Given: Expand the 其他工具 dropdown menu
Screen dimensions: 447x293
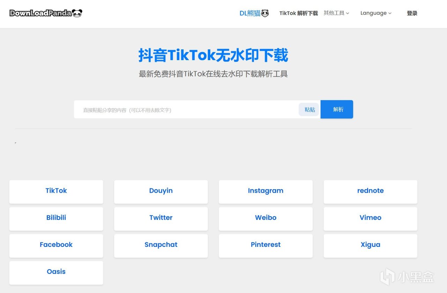Looking at the screenshot, I should [x=336, y=13].
